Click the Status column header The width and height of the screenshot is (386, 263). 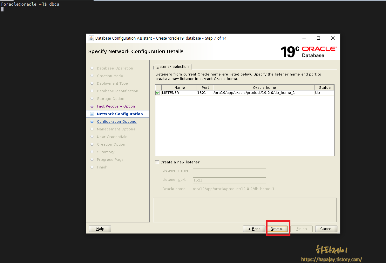click(325, 88)
